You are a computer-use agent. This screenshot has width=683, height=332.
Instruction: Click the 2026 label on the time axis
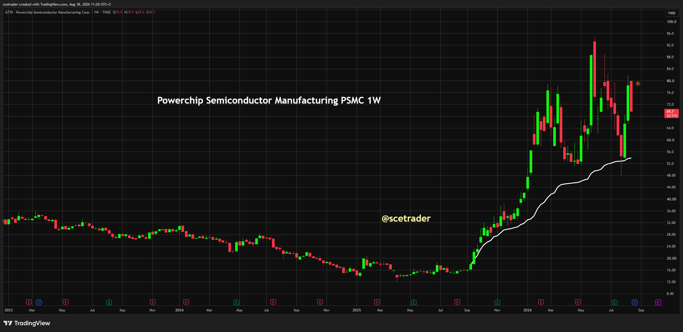click(528, 310)
